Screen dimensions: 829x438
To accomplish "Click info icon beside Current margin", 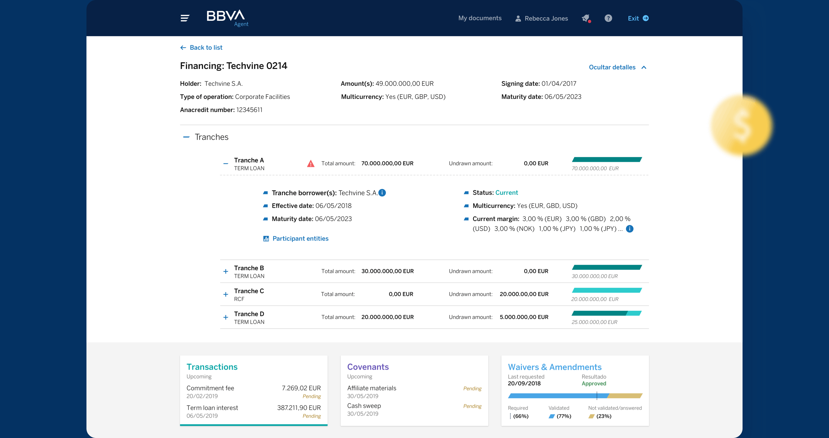I will 629,229.
